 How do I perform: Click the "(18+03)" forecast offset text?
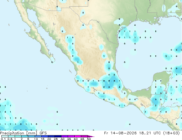(x=172, y=133)
